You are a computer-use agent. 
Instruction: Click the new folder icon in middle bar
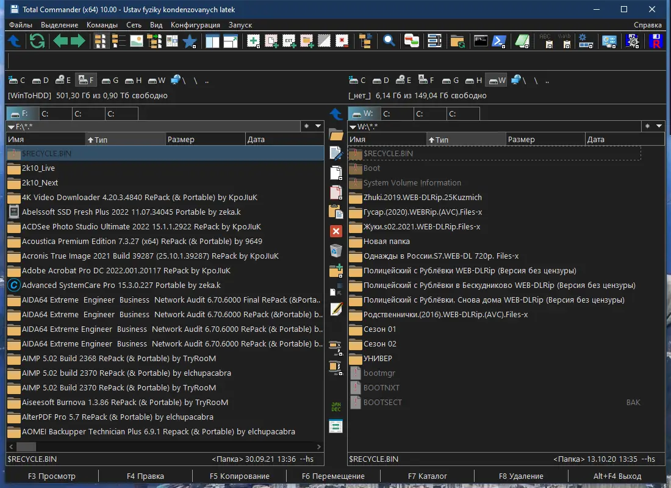point(335,270)
